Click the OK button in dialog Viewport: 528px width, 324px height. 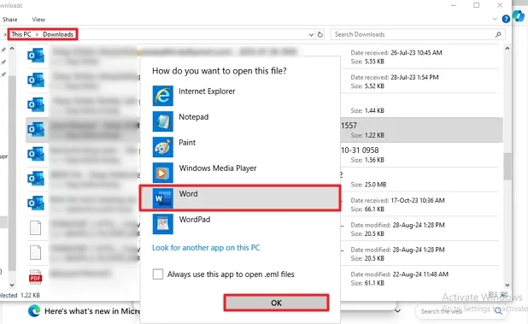pos(276,303)
